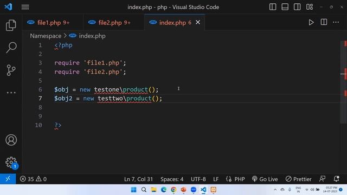The height and width of the screenshot is (195, 347).
Task: Click the 'file2.php' string on line 4
Action: (103, 71)
